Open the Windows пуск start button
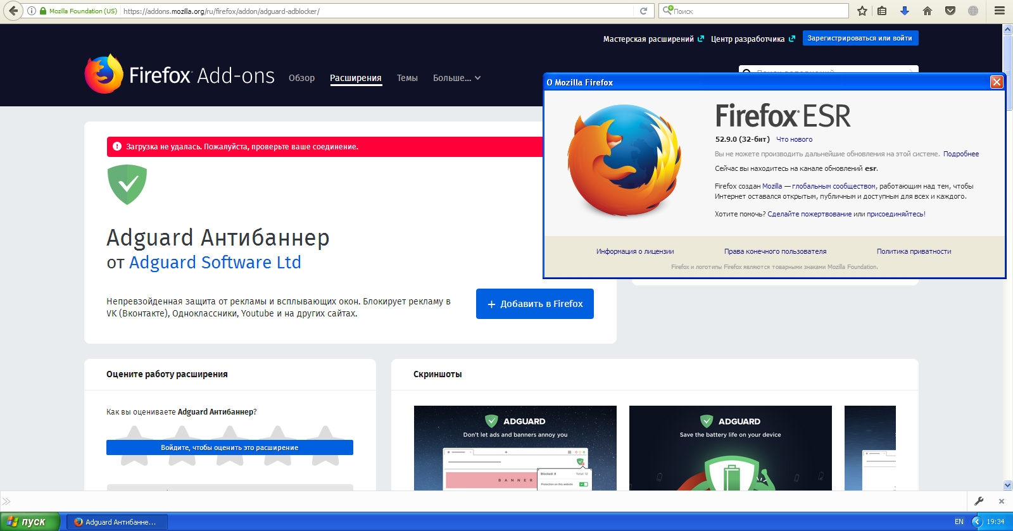This screenshot has height=531, width=1013. (30, 522)
